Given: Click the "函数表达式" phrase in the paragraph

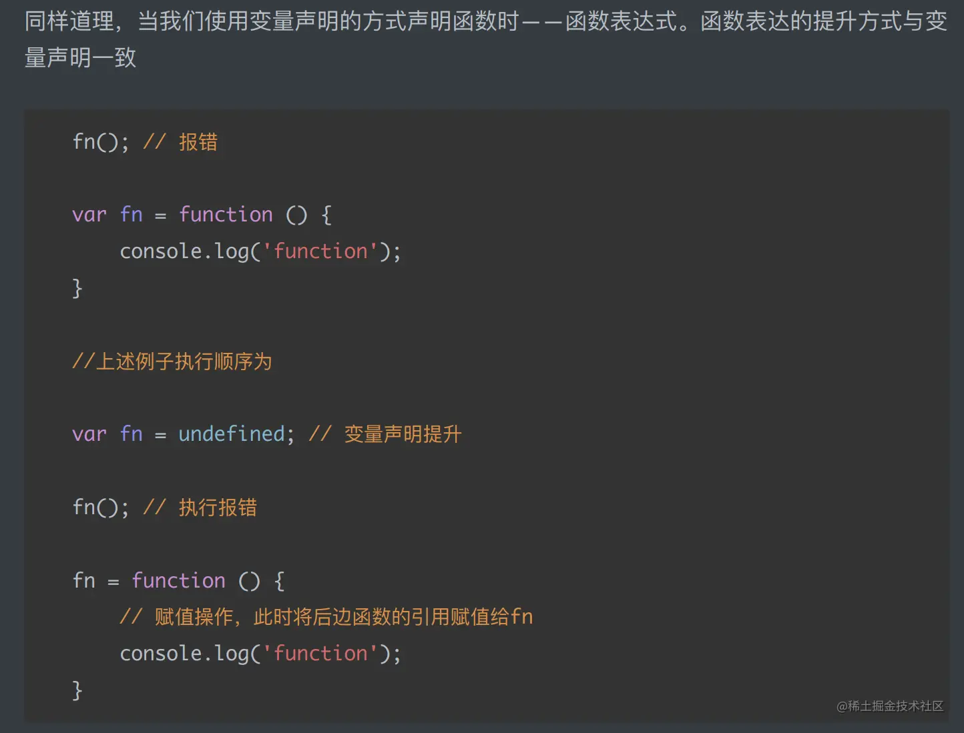Looking at the screenshot, I should [621, 21].
